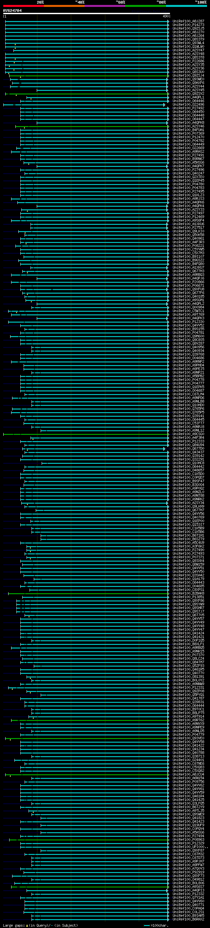Select the label UniRef100_P12330
Image resolution: width=210 pixels, height=928 pixels.
(x=188, y=322)
